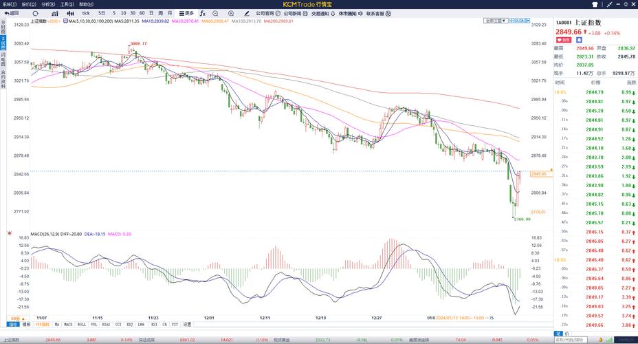Switch to the time-share chart icon
Screen dimensions: 638x344
coord(55,13)
